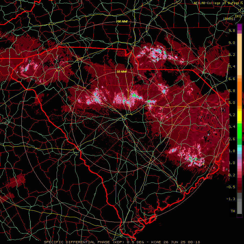The image size is (244, 244).
Task: Select the 5.8 scale value label
Action: click(x=232, y=91)
